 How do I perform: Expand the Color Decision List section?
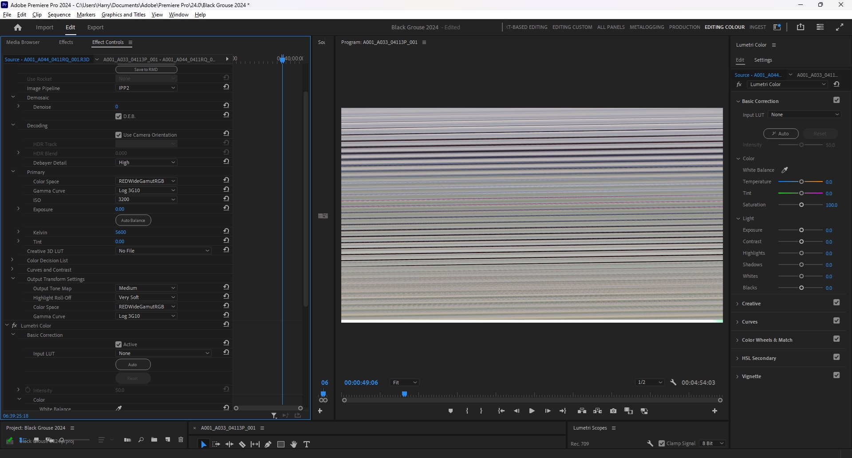(x=12, y=261)
